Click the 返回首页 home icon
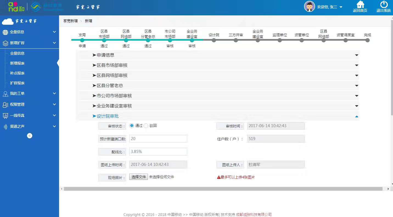Viewport: 393px width, 217px height. click(x=360, y=4)
